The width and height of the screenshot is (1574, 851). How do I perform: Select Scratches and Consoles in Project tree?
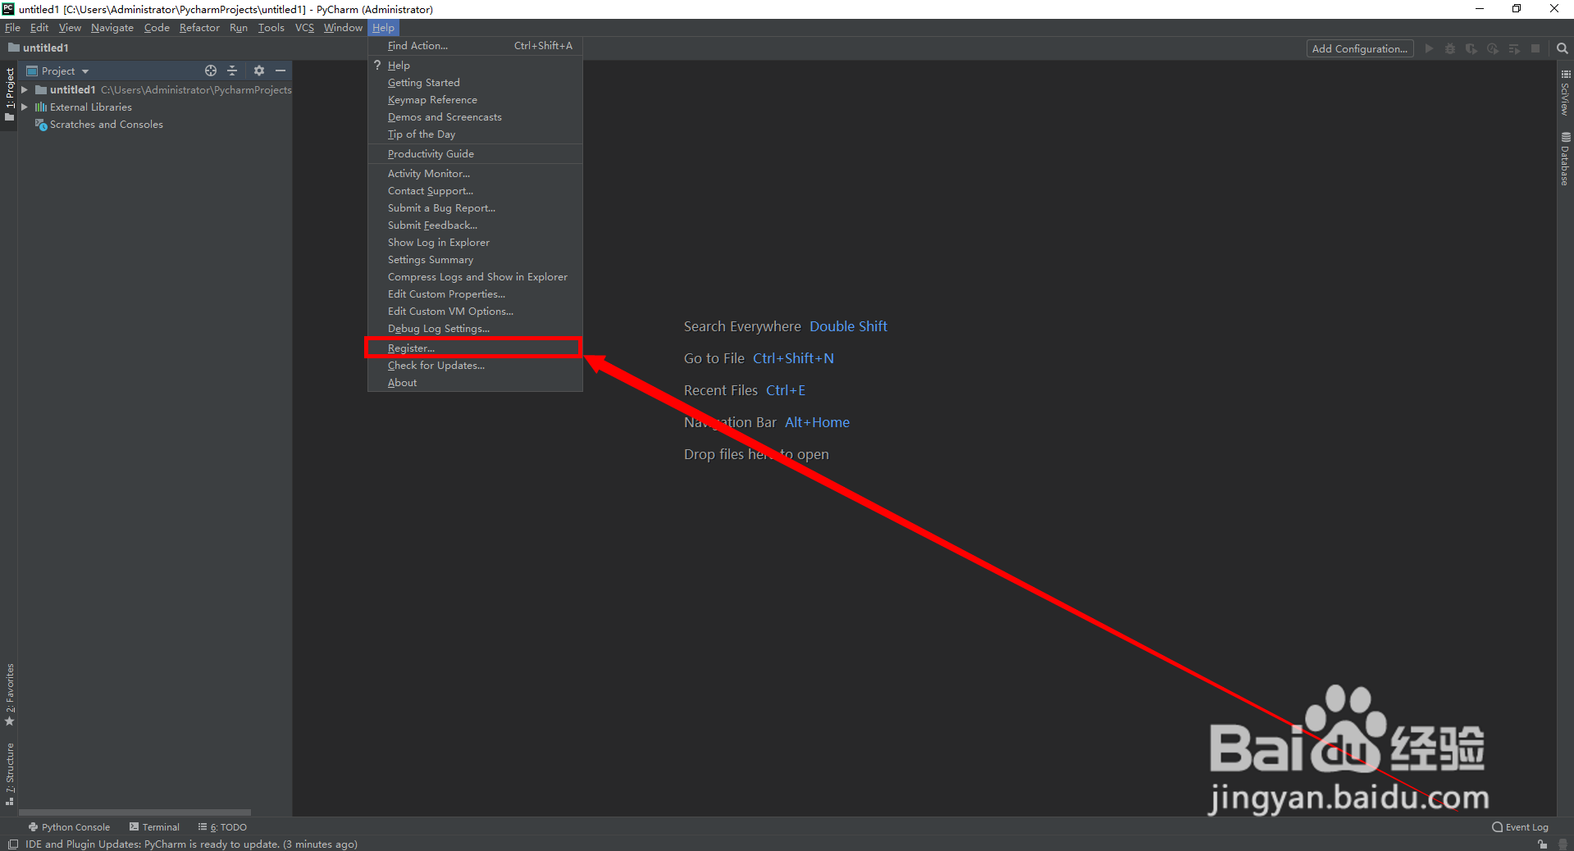(106, 124)
